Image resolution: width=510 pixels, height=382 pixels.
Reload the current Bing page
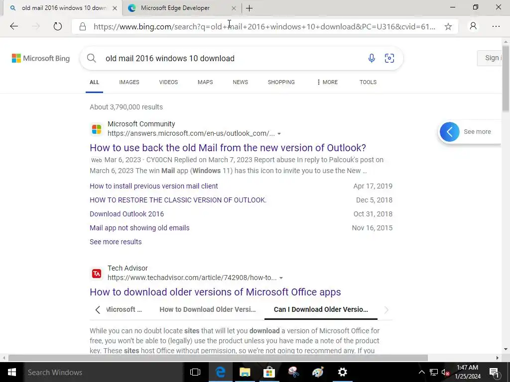pos(58,26)
